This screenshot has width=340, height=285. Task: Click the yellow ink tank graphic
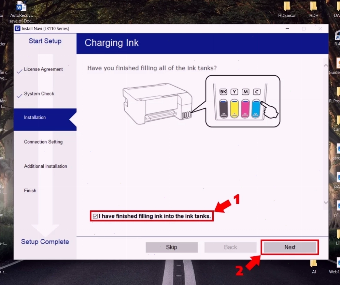point(235,108)
